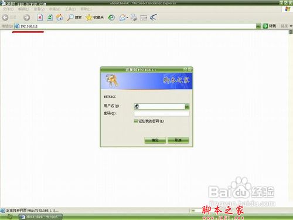Click the status bar page-loading icon

3,211
